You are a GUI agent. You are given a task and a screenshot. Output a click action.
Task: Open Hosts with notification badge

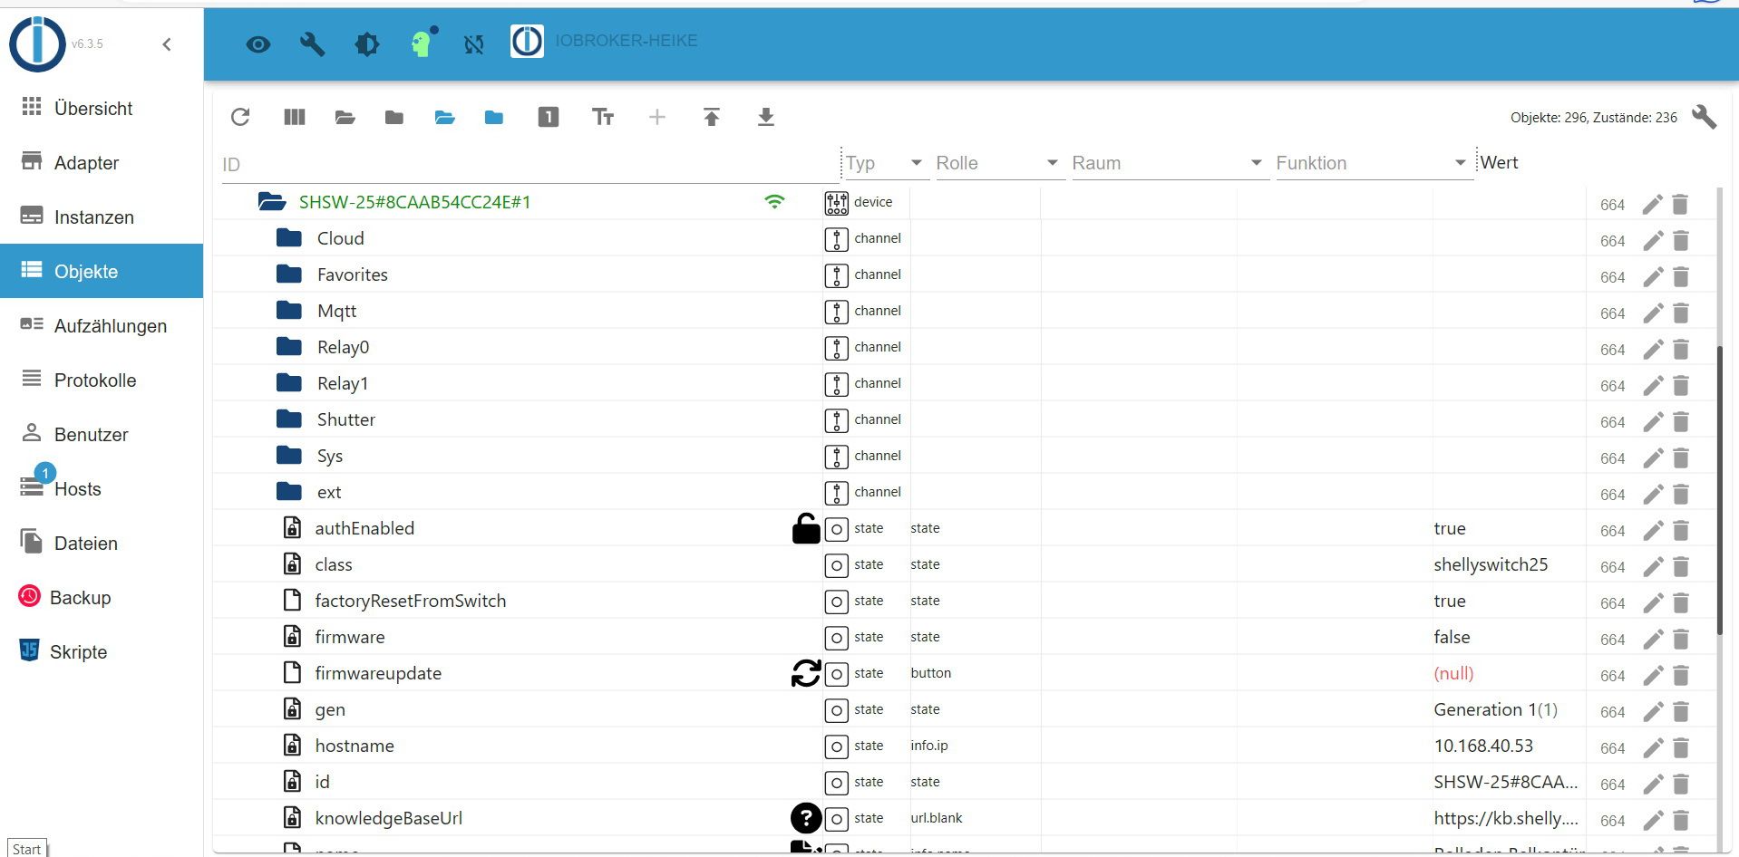point(102,488)
